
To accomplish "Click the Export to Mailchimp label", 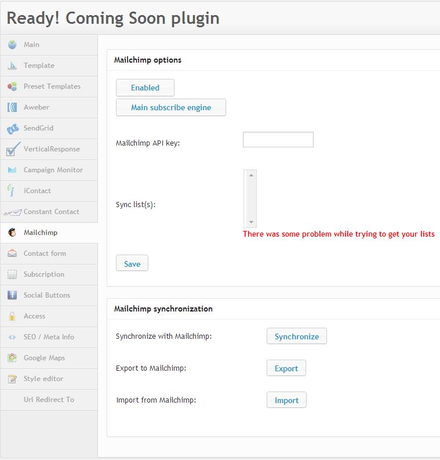I will click(151, 368).
